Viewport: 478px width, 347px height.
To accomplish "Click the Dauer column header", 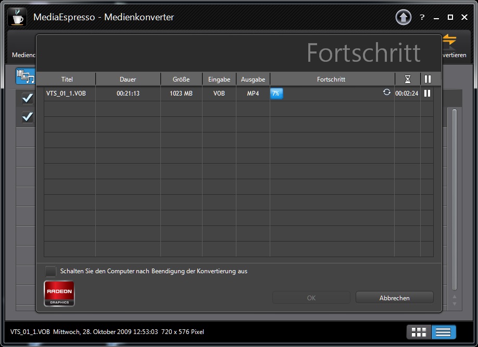I will pyautogui.click(x=128, y=79).
